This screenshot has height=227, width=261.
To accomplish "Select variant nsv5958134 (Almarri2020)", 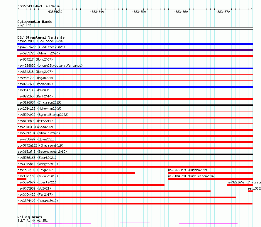I will point(39,133).
